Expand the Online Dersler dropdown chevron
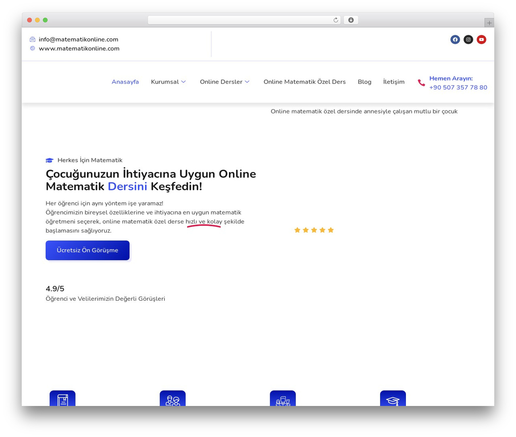The width and height of the screenshot is (516, 437). [247, 82]
